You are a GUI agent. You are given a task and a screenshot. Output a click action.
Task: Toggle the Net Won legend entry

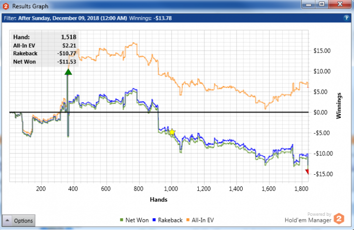point(135,220)
